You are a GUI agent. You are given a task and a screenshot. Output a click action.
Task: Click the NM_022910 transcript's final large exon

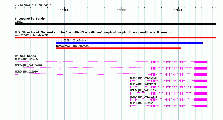pyautogui.click(x=201, y=75)
